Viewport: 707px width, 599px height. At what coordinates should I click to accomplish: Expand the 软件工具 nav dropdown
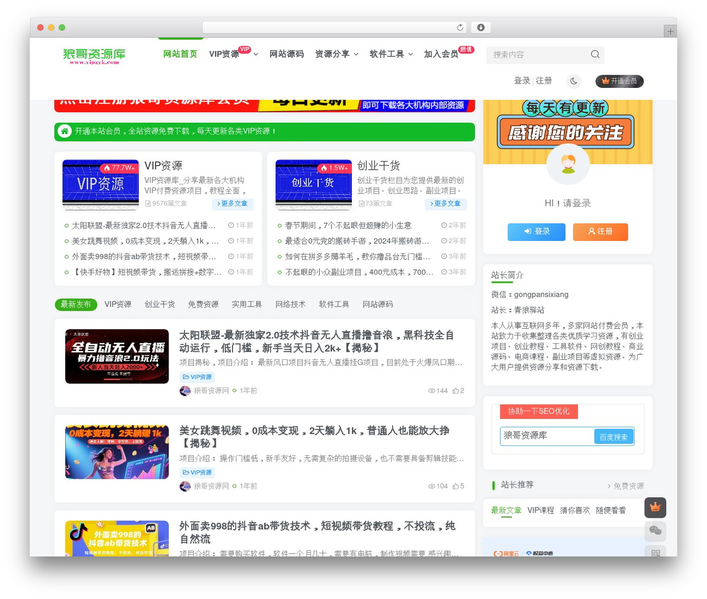410,54
